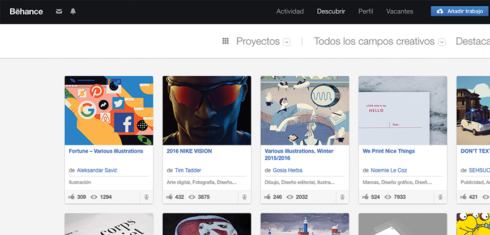This screenshot has height=235, width=490.
Task: Click the 1294 views count
Action: click(x=106, y=197)
